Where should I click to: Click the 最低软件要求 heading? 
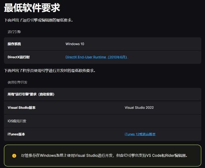32,8
